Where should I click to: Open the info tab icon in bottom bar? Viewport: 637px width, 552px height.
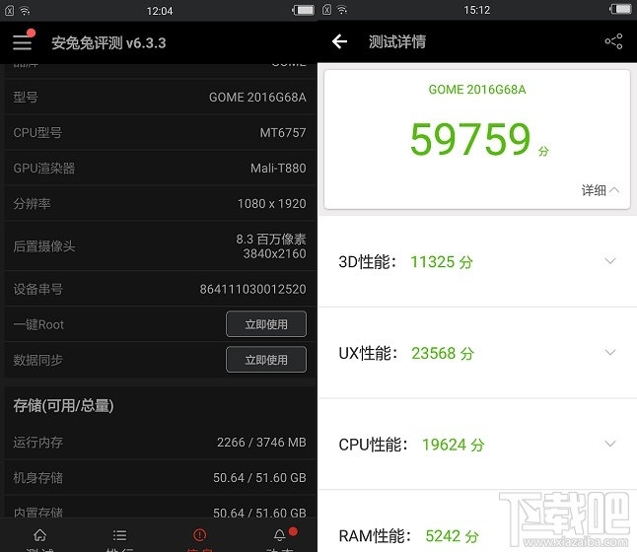pyautogui.click(x=199, y=535)
